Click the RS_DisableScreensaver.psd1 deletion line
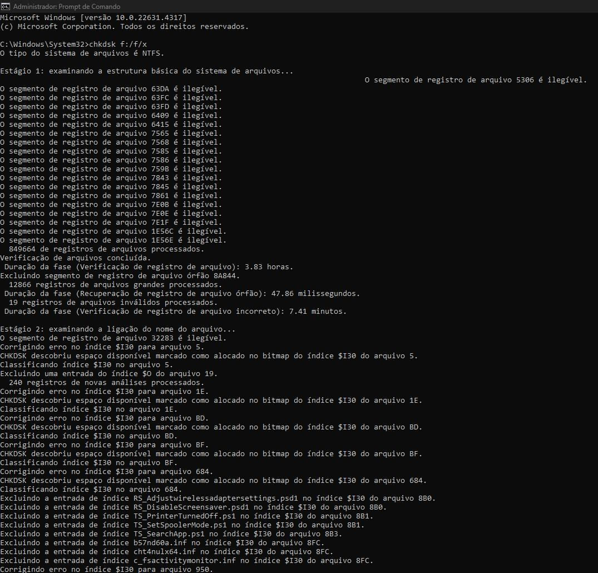The width and height of the screenshot is (598, 573). [x=194, y=507]
